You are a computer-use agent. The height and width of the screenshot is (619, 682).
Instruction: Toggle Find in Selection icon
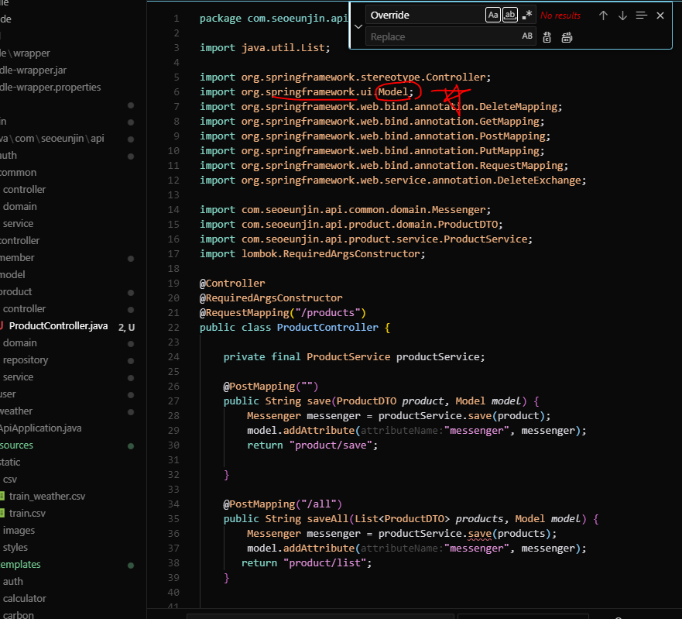tap(642, 15)
